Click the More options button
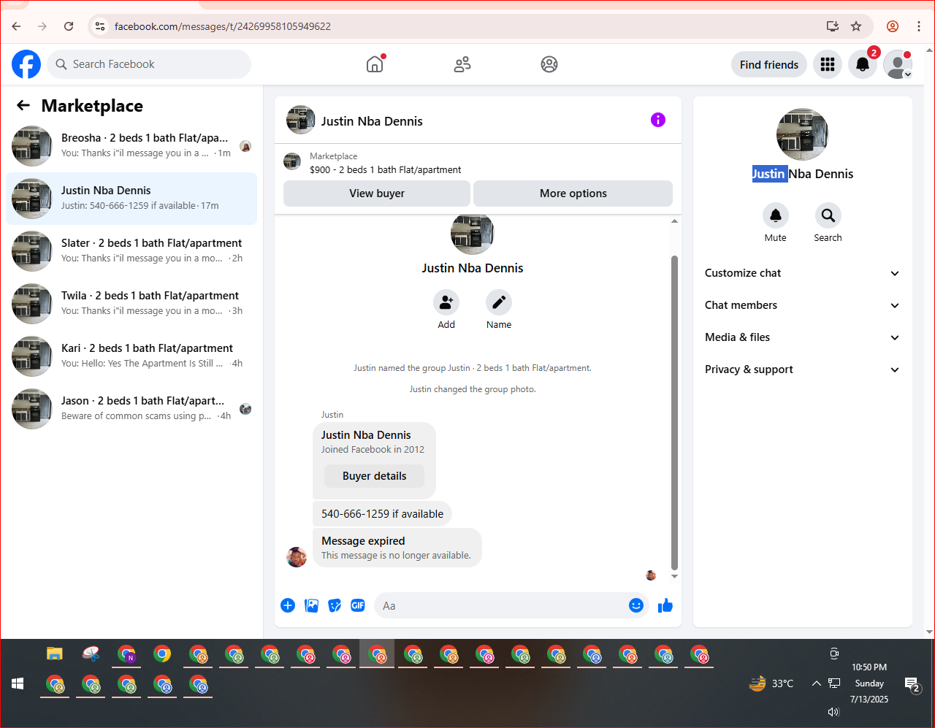 [573, 194]
